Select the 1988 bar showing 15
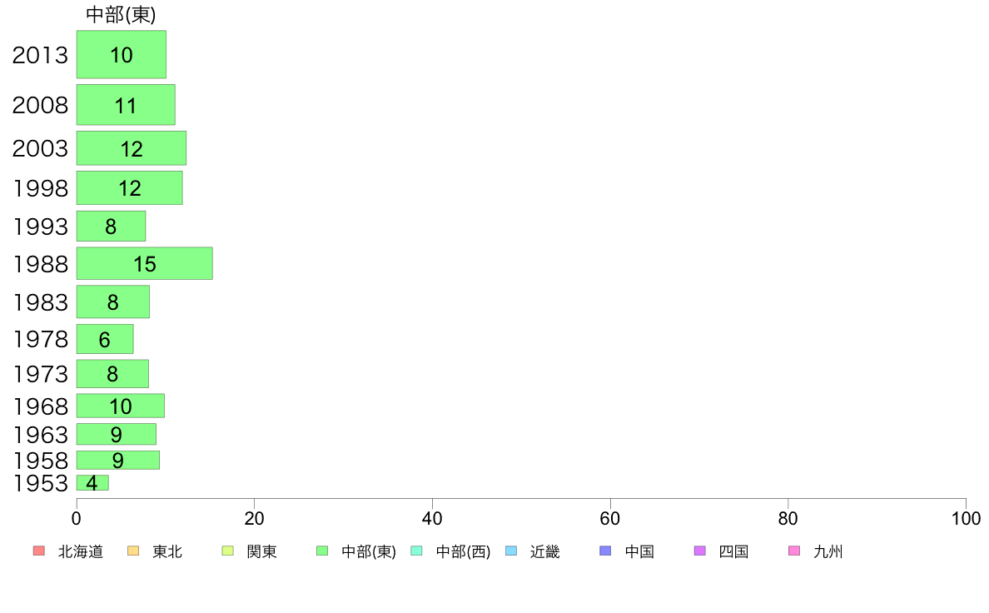This screenshot has height=613, width=989. click(145, 263)
